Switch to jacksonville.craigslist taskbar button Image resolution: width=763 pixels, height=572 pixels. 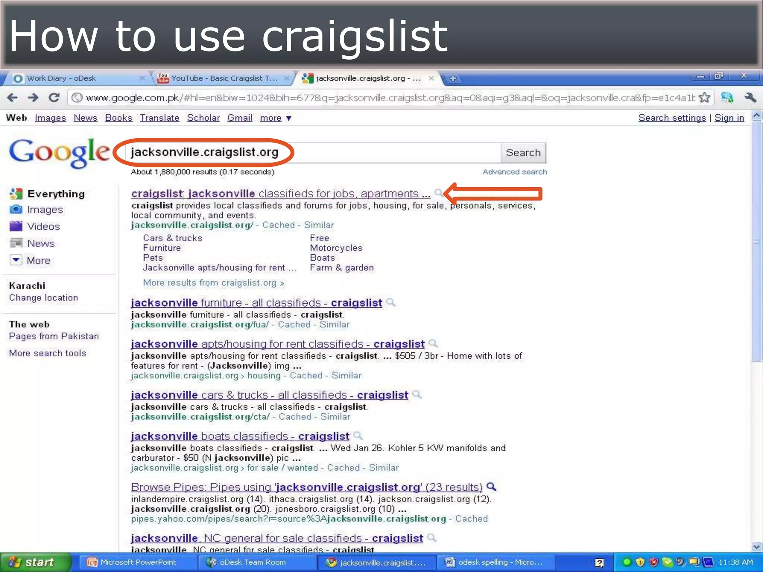click(x=376, y=562)
